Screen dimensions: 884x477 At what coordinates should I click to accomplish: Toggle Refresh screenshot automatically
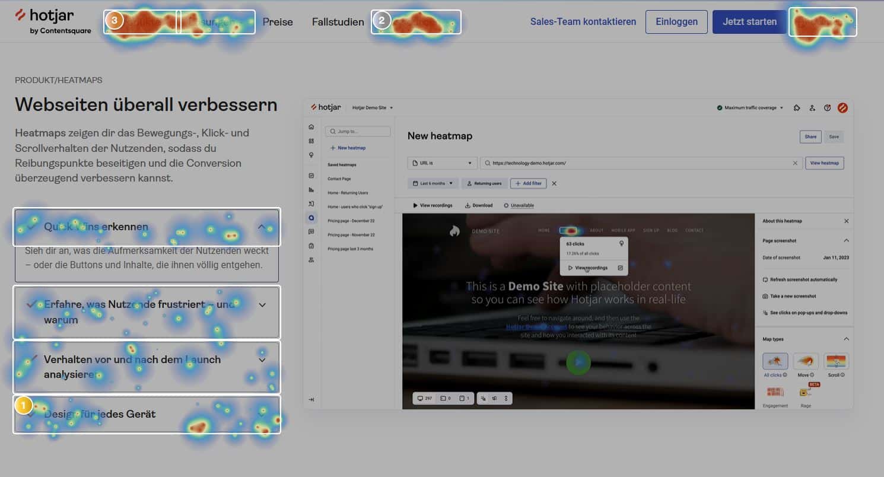[800, 279]
